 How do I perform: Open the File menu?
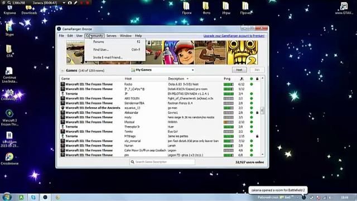click(x=61, y=36)
